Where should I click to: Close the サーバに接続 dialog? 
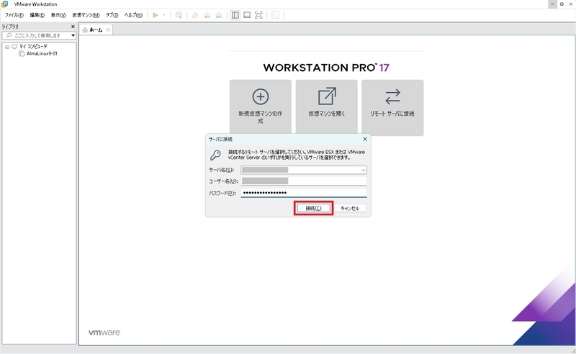click(x=365, y=139)
